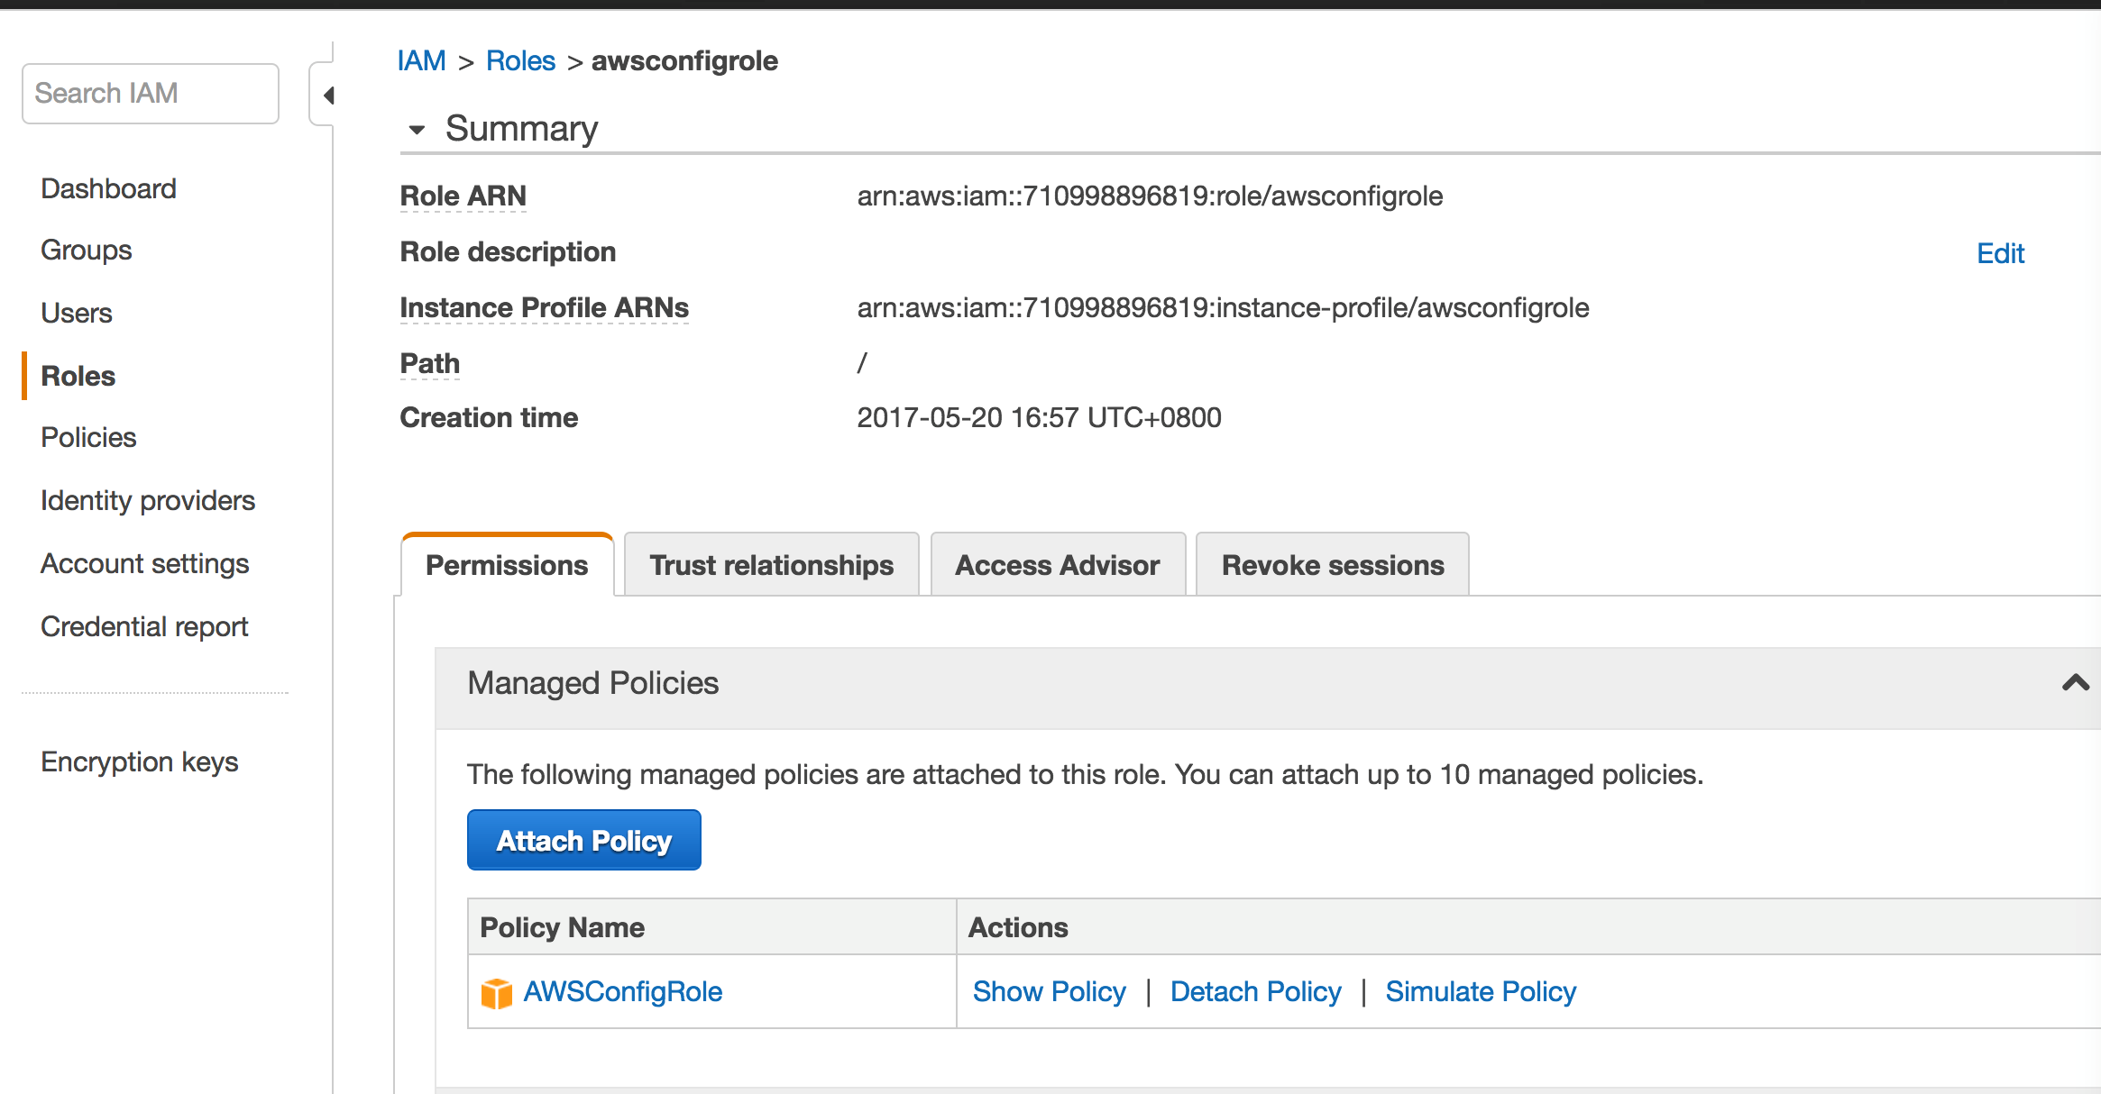Select the Revoke sessions tab

pyautogui.click(x=1332, y=565)
